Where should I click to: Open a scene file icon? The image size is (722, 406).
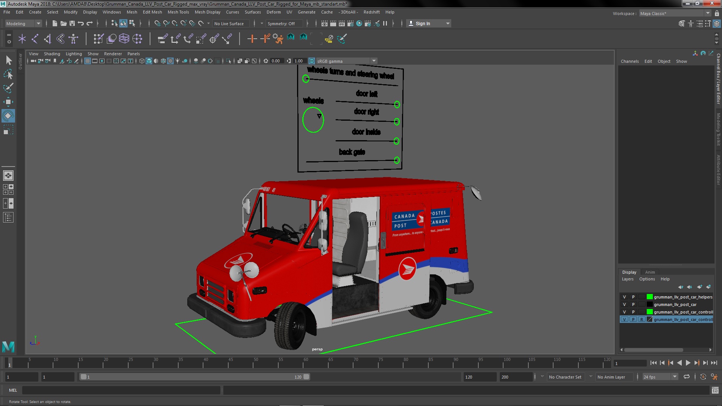(64, 23)
